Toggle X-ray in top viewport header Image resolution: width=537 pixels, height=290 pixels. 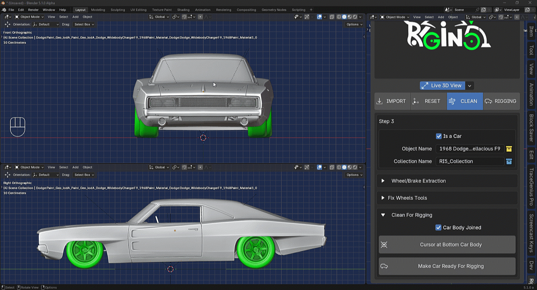tap(332, 17)
